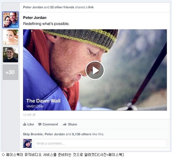View the 6,136 others who liked this

pos(82,134)
